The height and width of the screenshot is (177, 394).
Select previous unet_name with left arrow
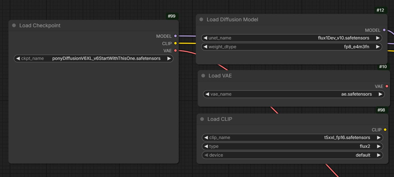tap(205, 38)
